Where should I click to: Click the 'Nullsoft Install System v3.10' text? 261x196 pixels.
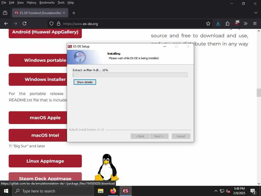click(x=86, y=130)
